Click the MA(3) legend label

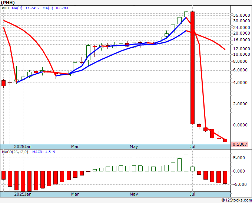(48, 8)
